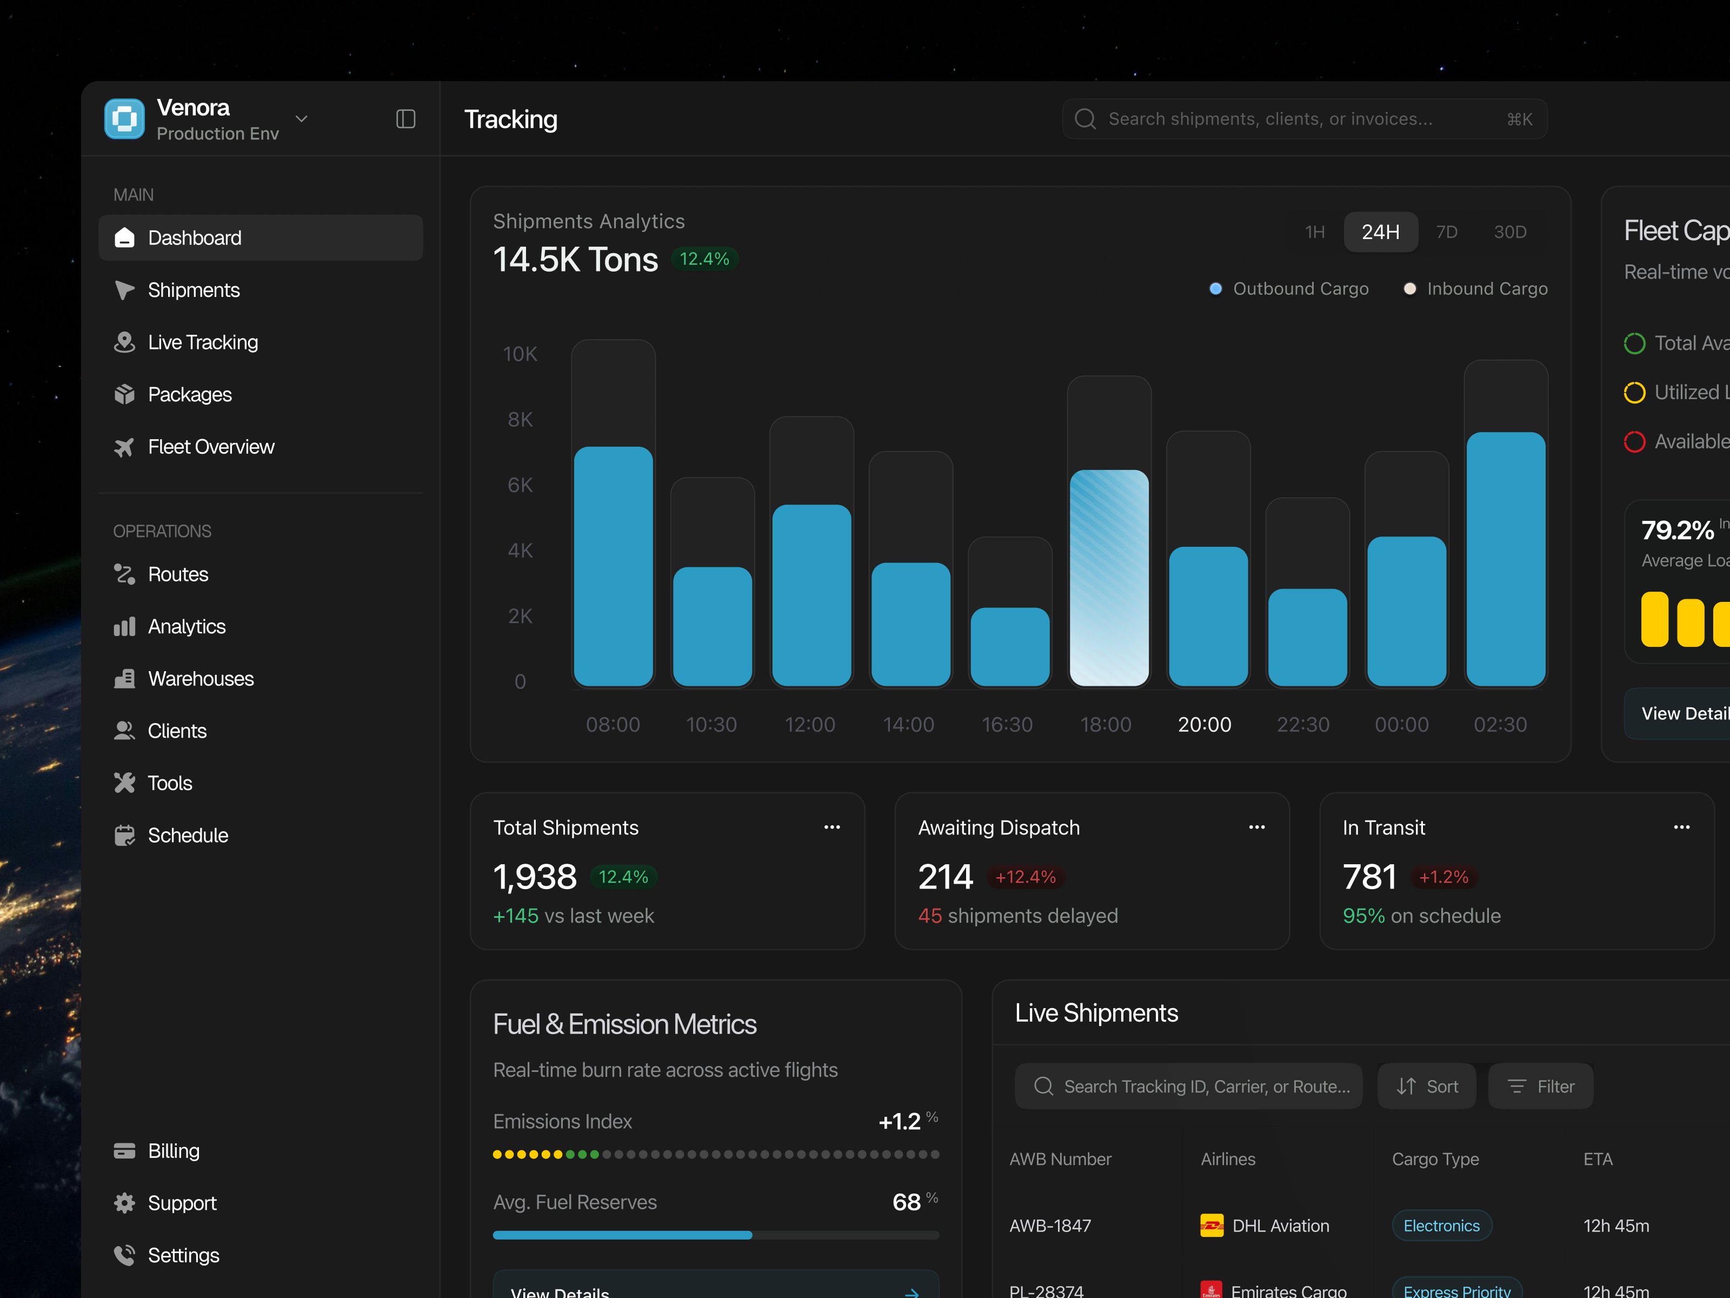
Task: Toggle Outbound Cargo legend series
Action: [x=1289, y=289]
